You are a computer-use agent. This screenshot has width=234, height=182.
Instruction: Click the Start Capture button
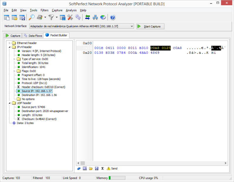150,26
